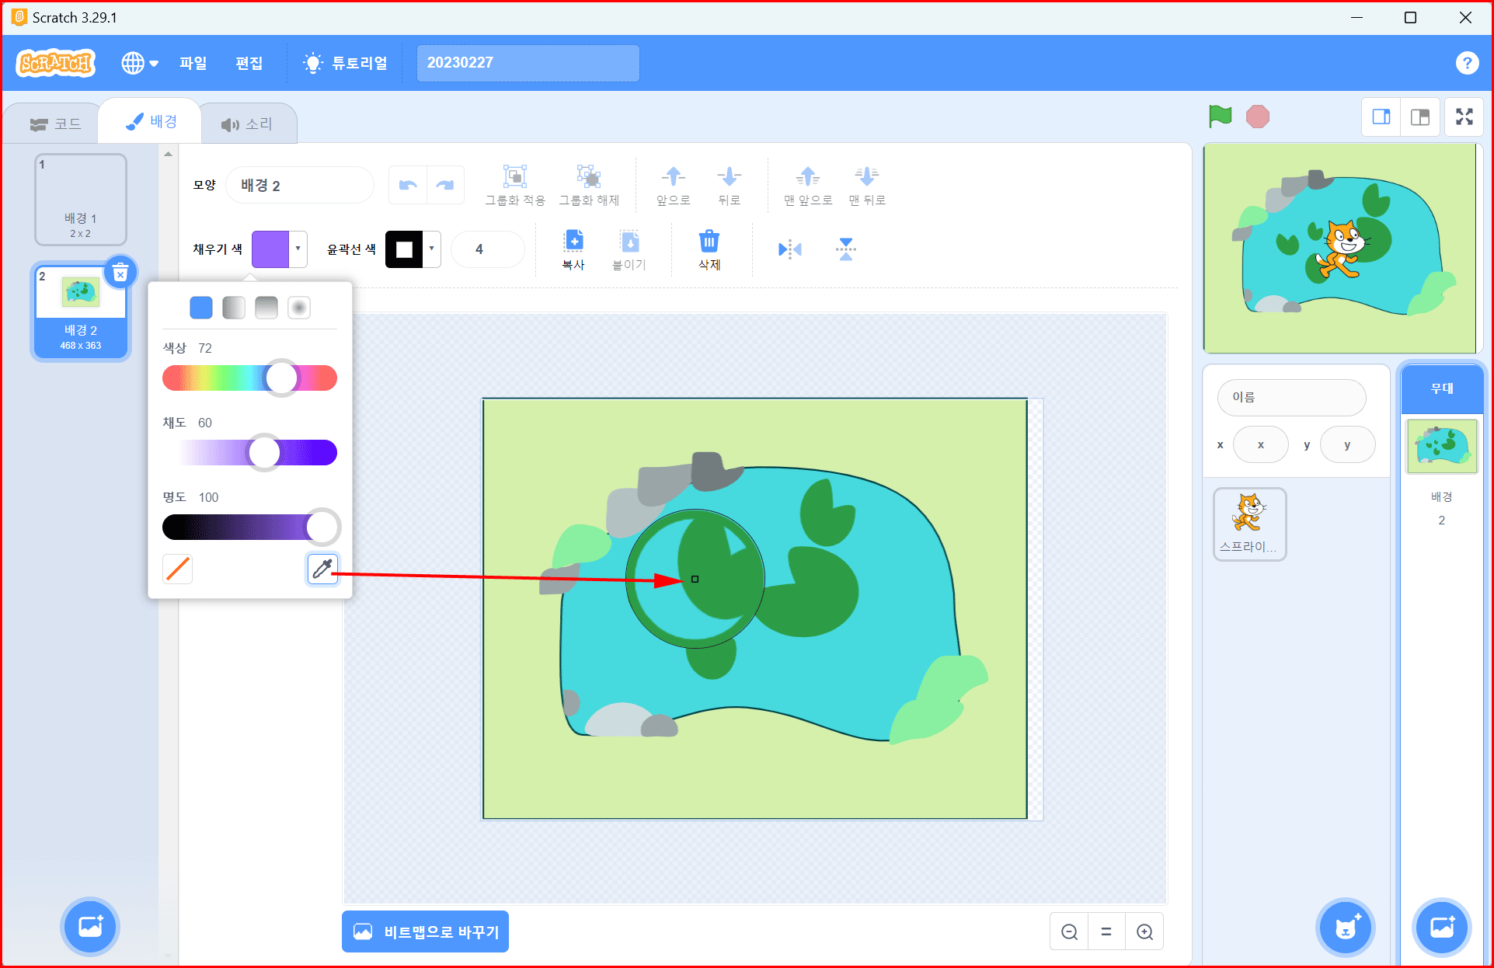The width and height of the screenshot is (1494, 968).
Task: Pick the eyedropper color picker tool
Action: [x=322, y=569]
